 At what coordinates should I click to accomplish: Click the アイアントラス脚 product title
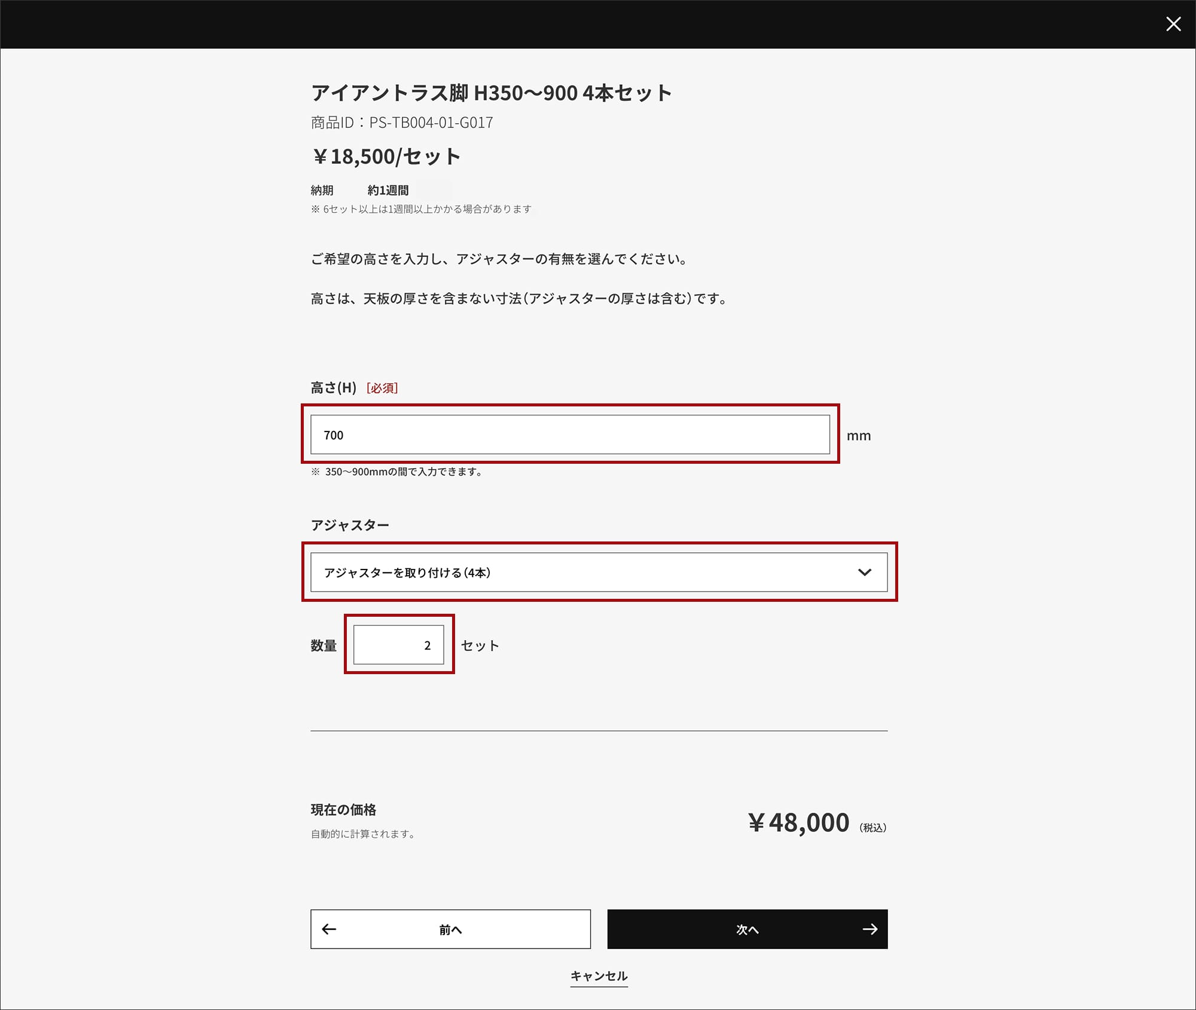492,93
